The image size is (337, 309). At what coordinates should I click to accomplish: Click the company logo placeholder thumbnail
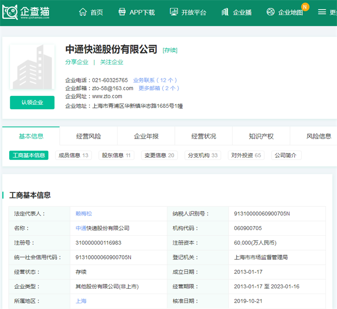coord(32,67)
